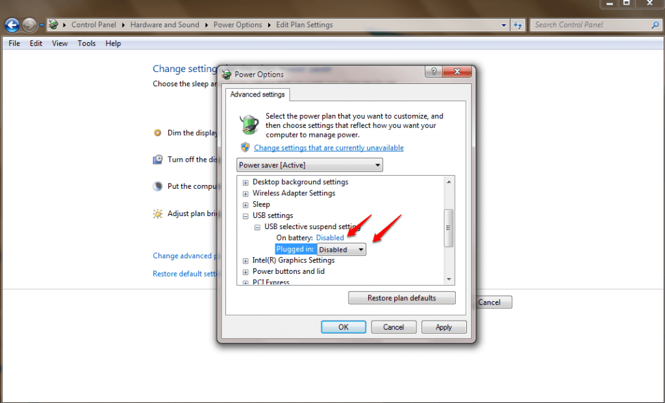Click the search magnifier icon

655,25
